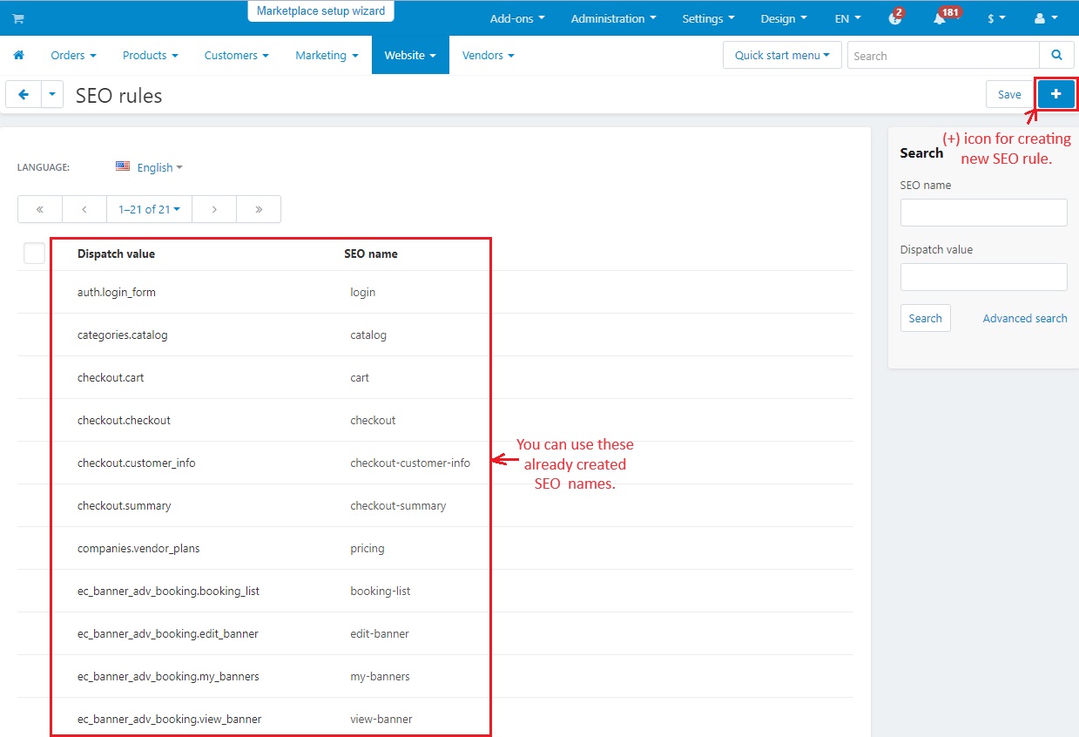The image size is (1079, 737).
Task: Expand the Settings menu
Action: [708, 18]
